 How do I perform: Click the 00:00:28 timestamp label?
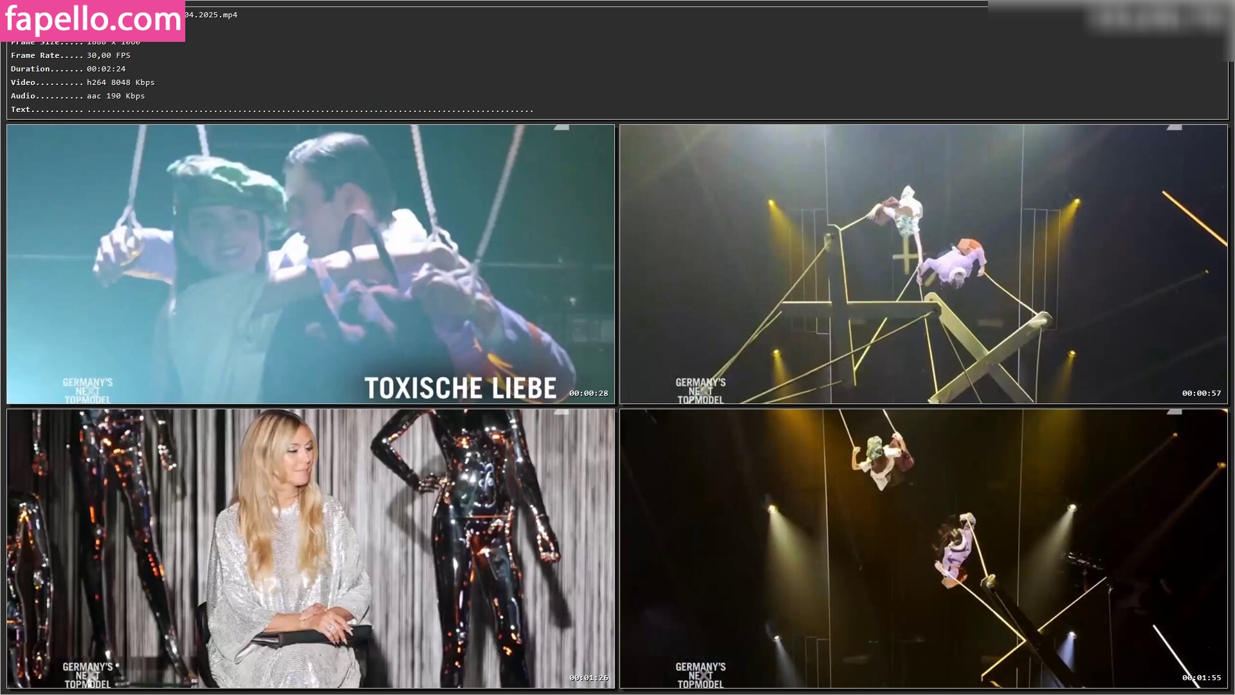tap(588, 393)
